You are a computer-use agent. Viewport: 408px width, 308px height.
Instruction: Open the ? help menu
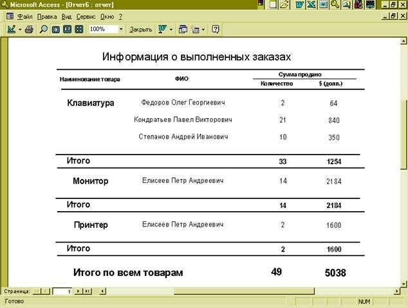point(120,17)
